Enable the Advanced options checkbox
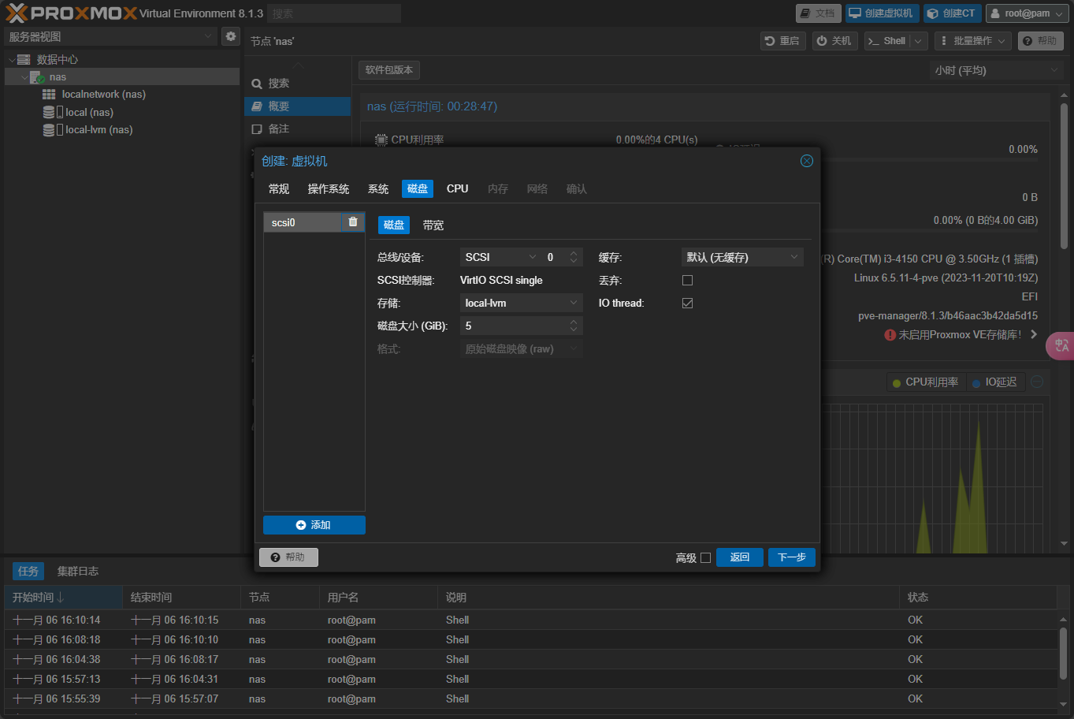Viewport: 1074px width, 719px height. tap(705, 558)
